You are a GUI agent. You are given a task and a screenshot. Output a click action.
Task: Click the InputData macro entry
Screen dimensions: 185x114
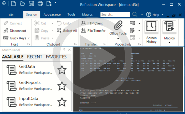(37, 102)
